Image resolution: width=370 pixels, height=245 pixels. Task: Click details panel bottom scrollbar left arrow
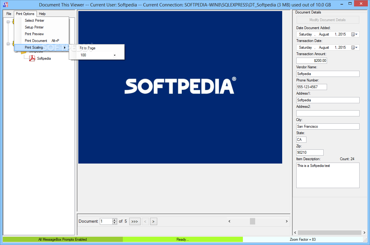[x=296, y=233]
